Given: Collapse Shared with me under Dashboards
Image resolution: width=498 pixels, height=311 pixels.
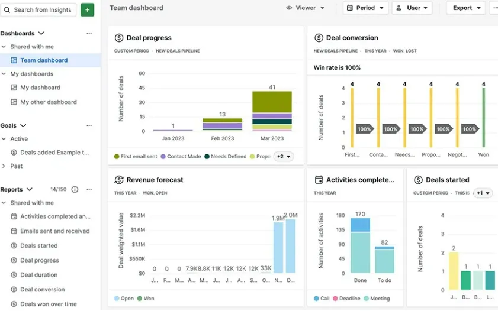Looking at the screenshot, I should click(x=4, y=47).
